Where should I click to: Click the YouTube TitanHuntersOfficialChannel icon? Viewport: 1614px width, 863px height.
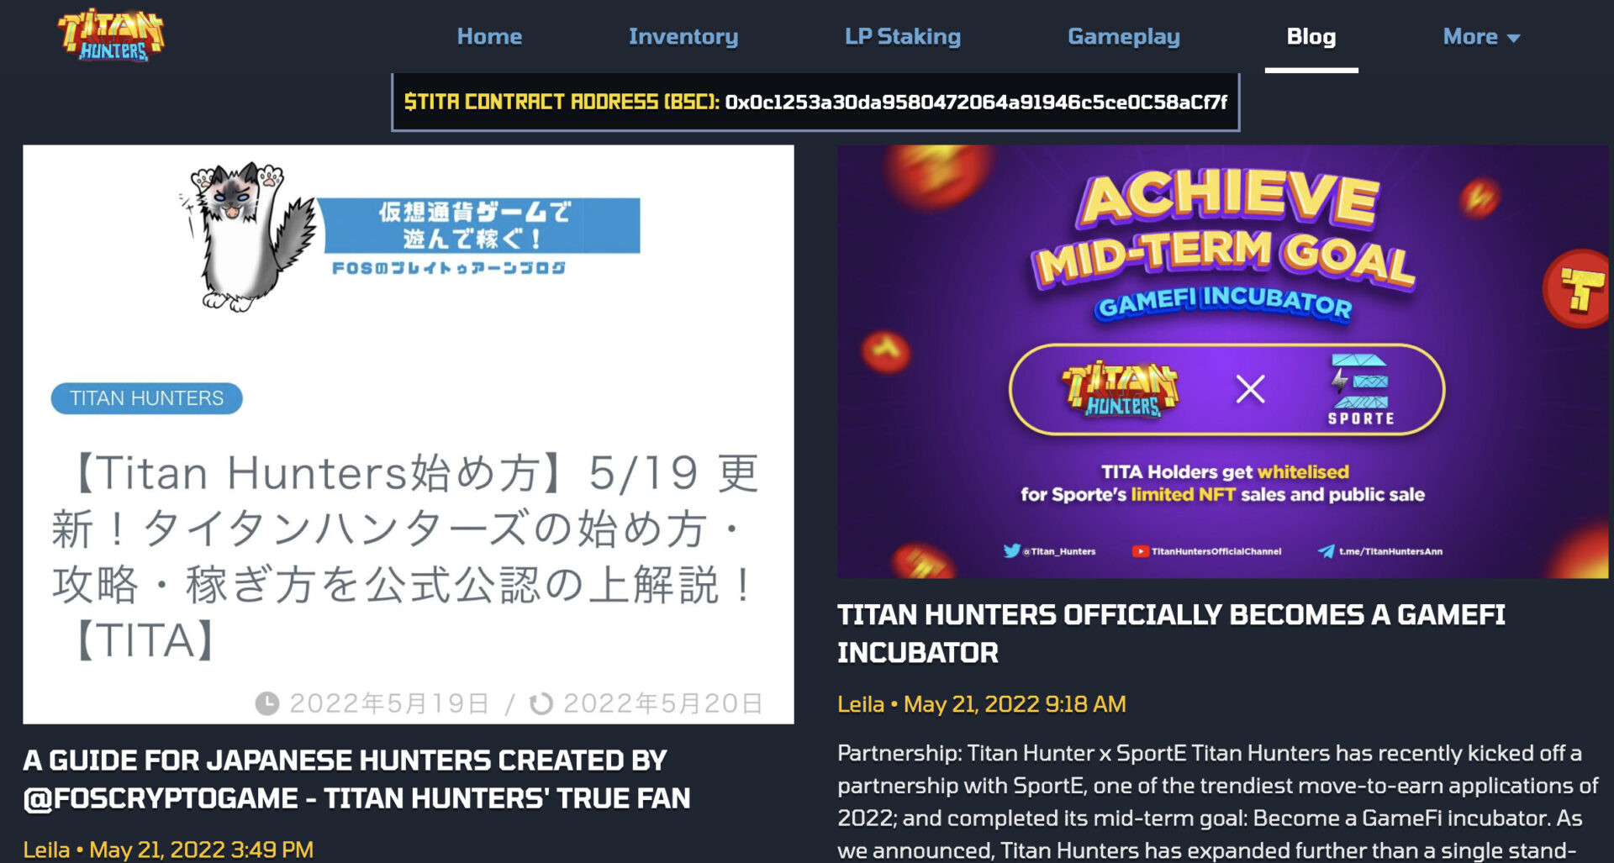coord(1140,551)
